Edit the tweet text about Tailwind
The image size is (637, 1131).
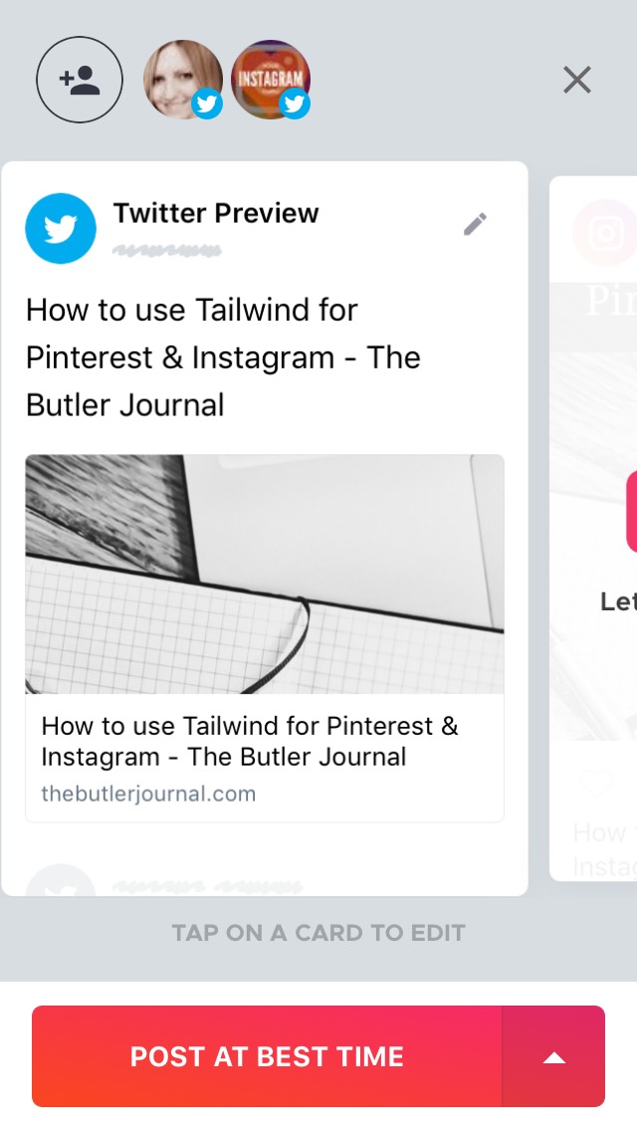[223, 357]
